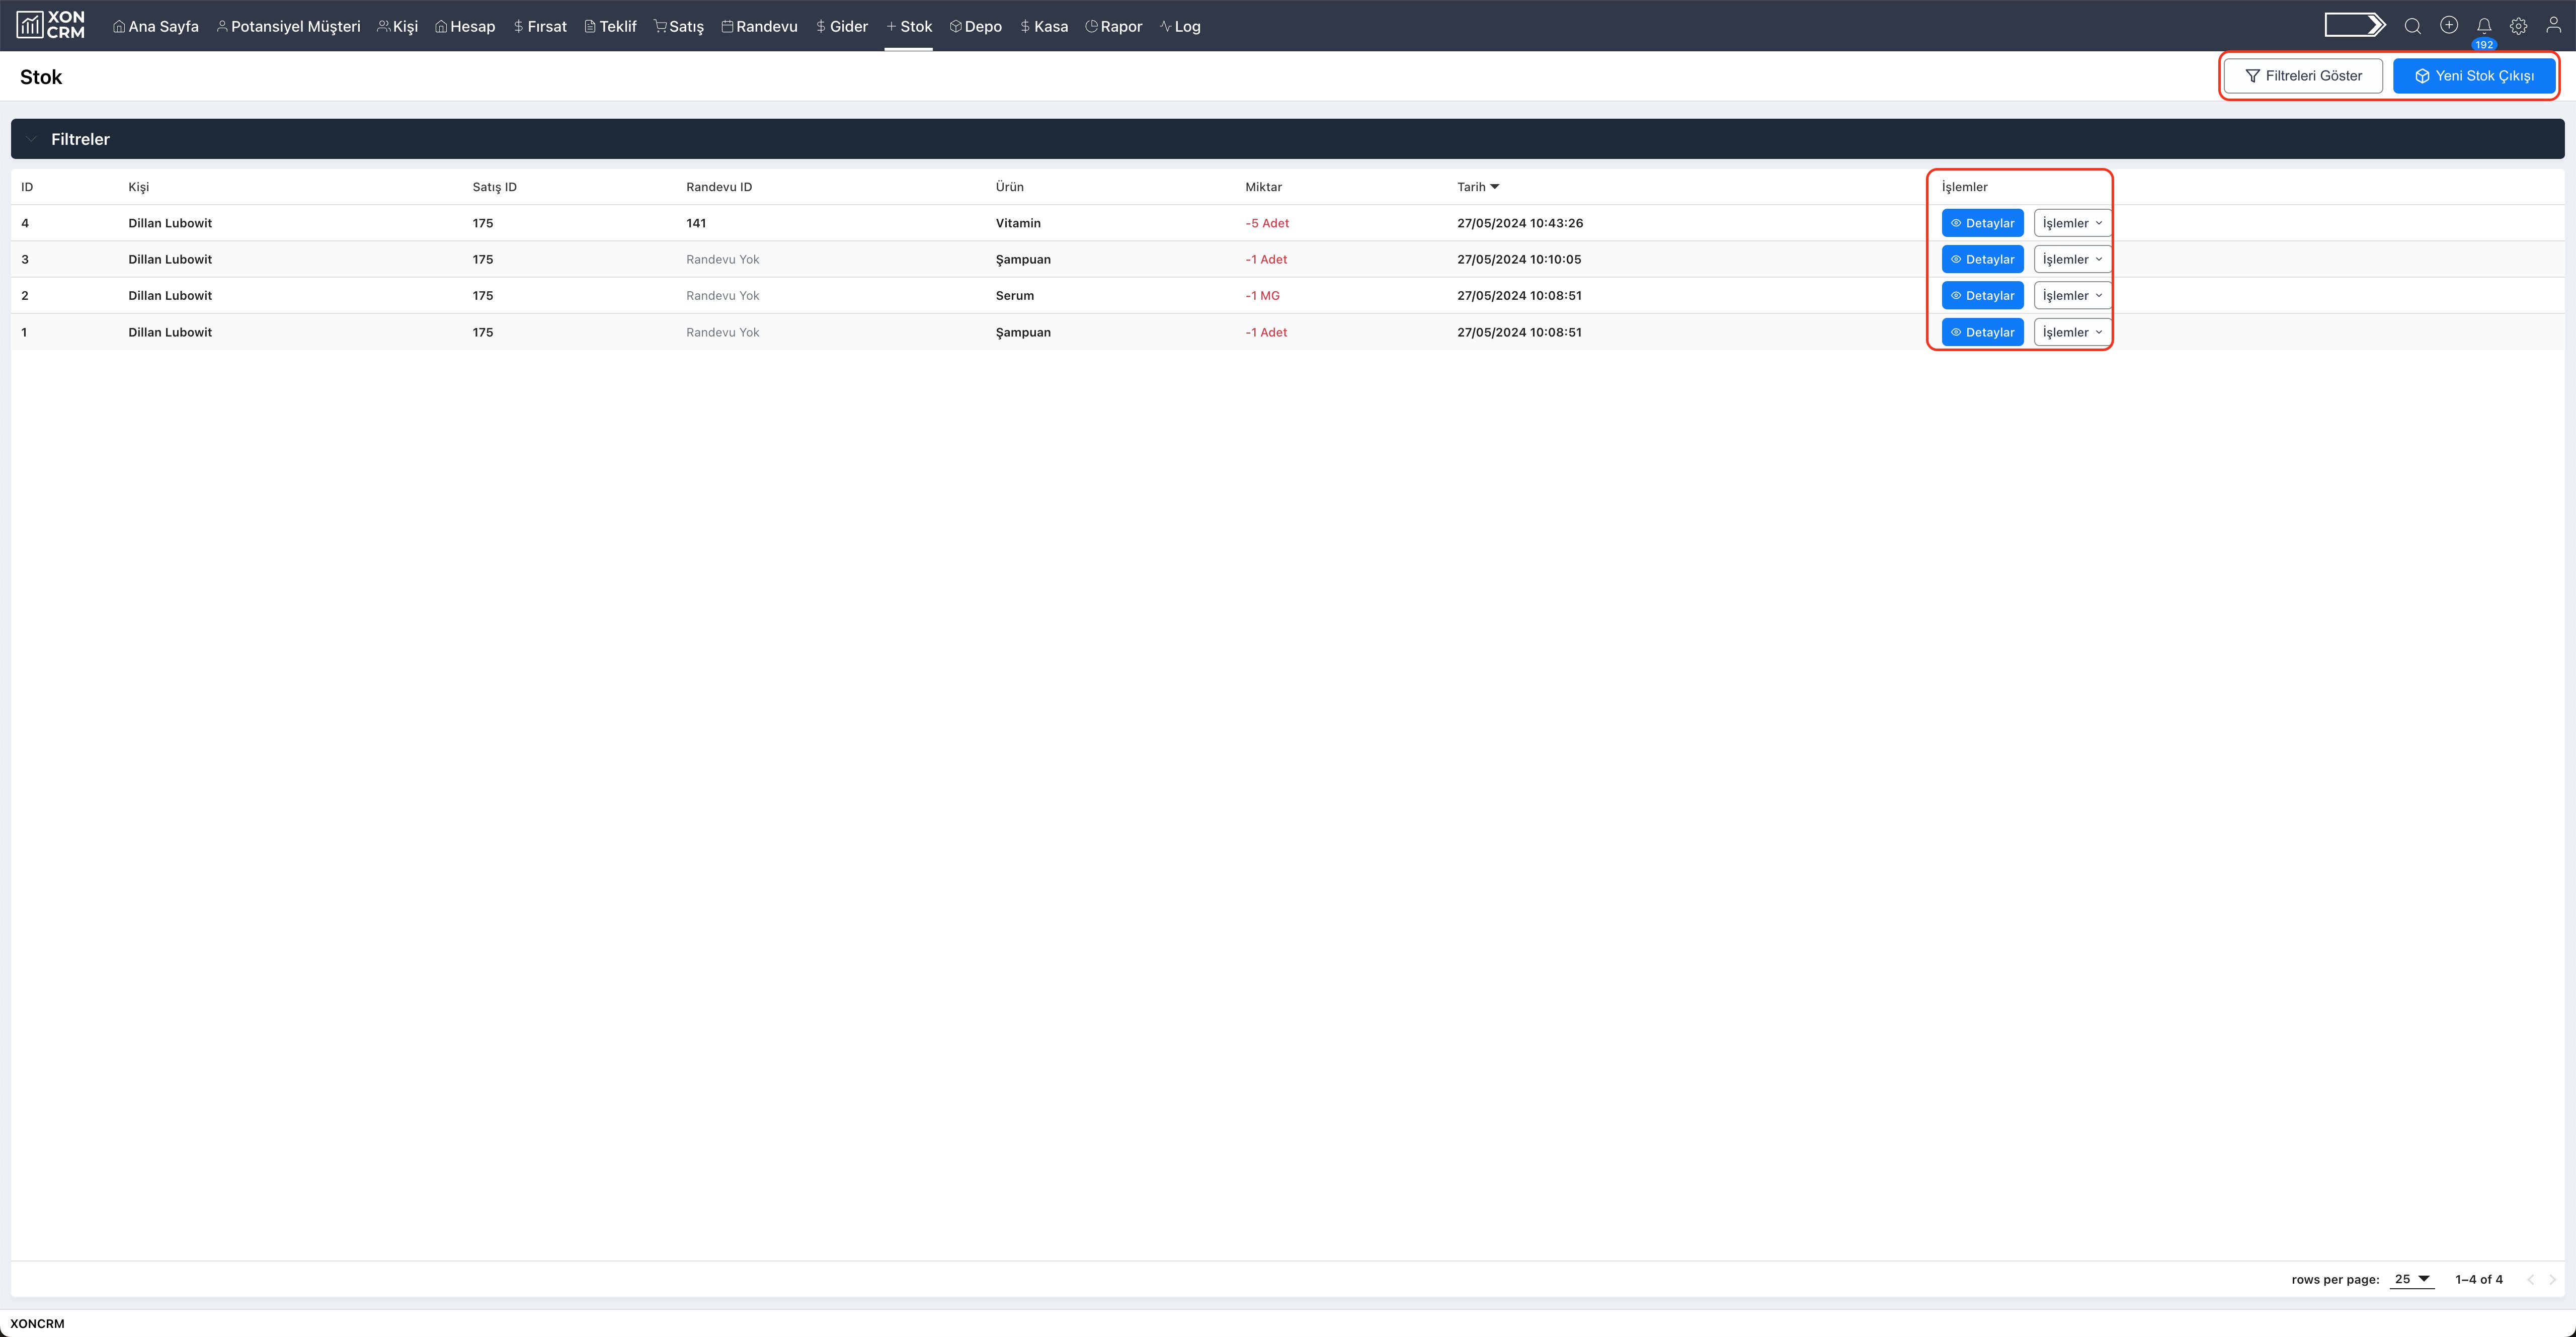Image resolution: width=2576 pixels, height=1337 pixels.
Task: Open Potansiyel Müşteri menu
Action: pos(289,26)
